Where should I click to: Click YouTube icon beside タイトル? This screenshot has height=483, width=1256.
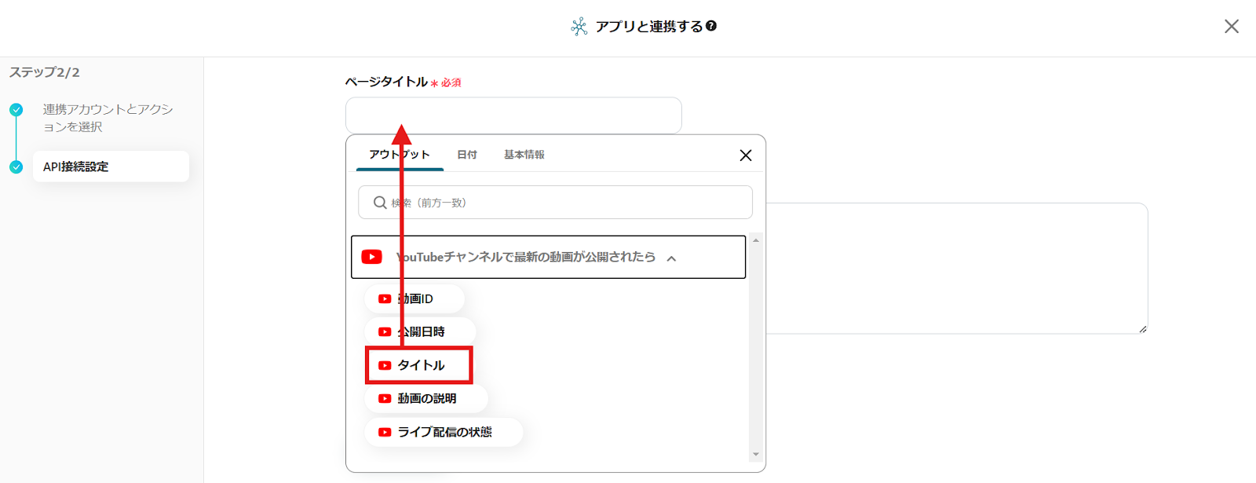click(x=385, y=365)
